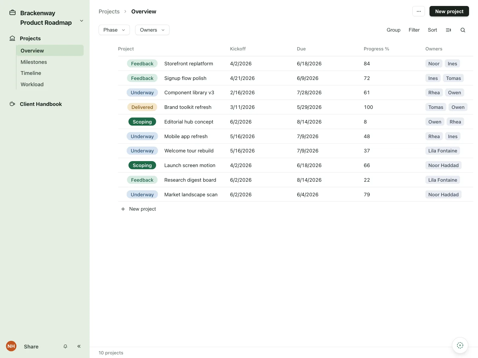The image size is (478, 358).
Task: Open the Client Handbook section
Action: pos(41,104)
